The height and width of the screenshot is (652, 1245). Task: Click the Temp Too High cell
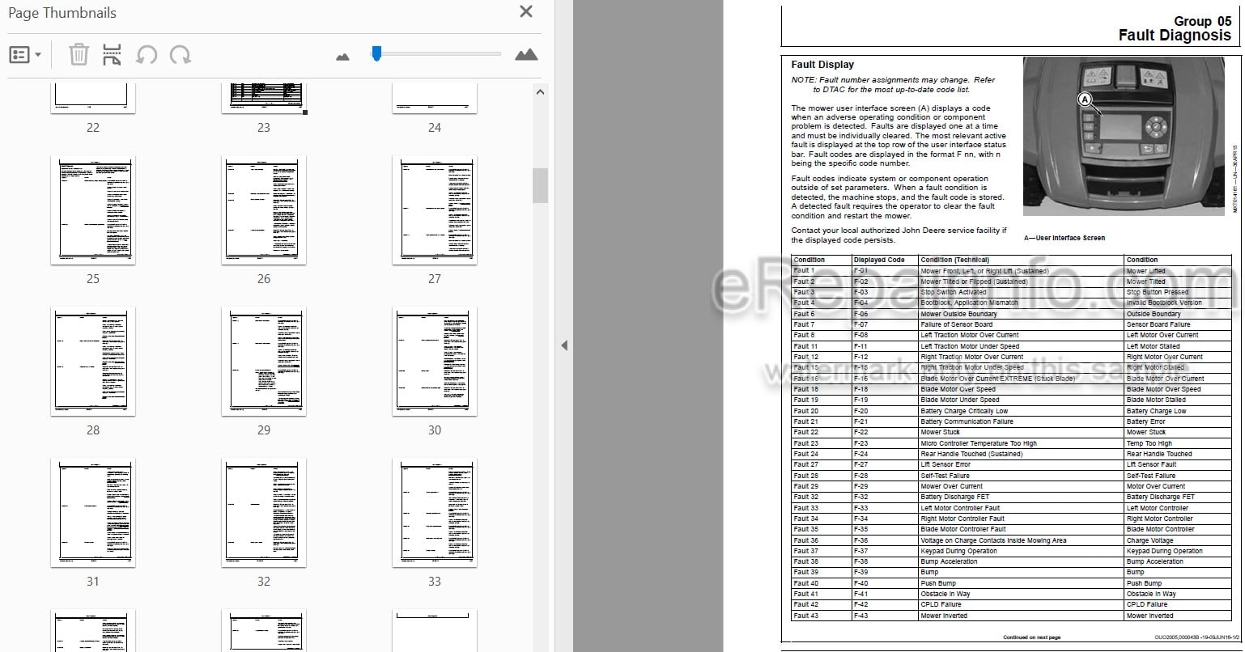tap(1178, 443)
